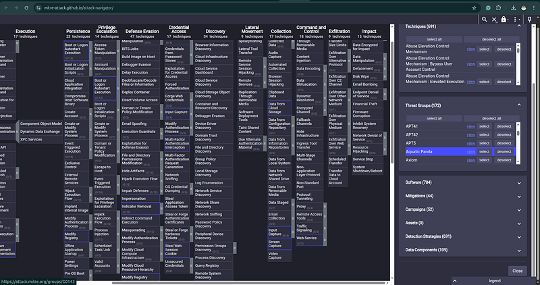Click the Navigator search magnifier icon
The width and height of the screenshot is (540, 285).
[484, 20]
